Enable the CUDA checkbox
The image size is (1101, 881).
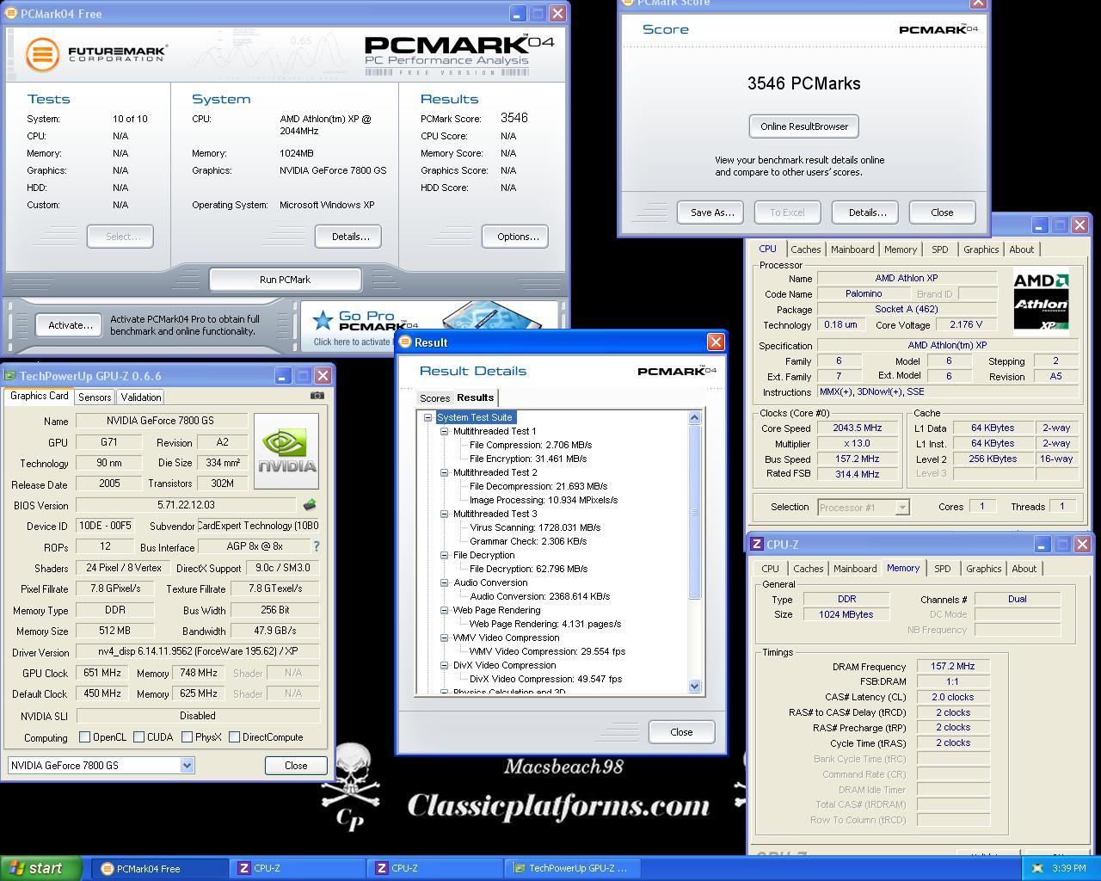(138, 737)
